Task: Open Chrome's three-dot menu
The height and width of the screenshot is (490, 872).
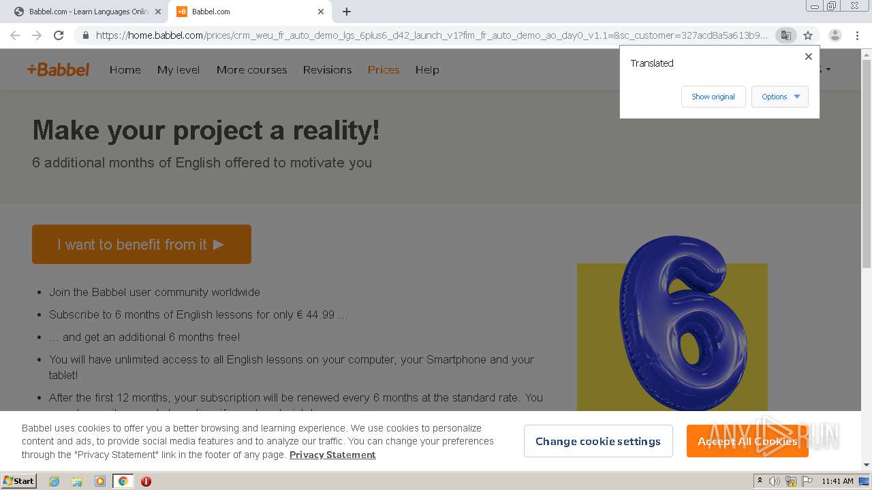Action: 857,35
